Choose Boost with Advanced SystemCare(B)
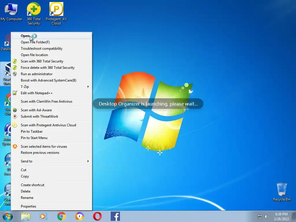 (51, 80)
